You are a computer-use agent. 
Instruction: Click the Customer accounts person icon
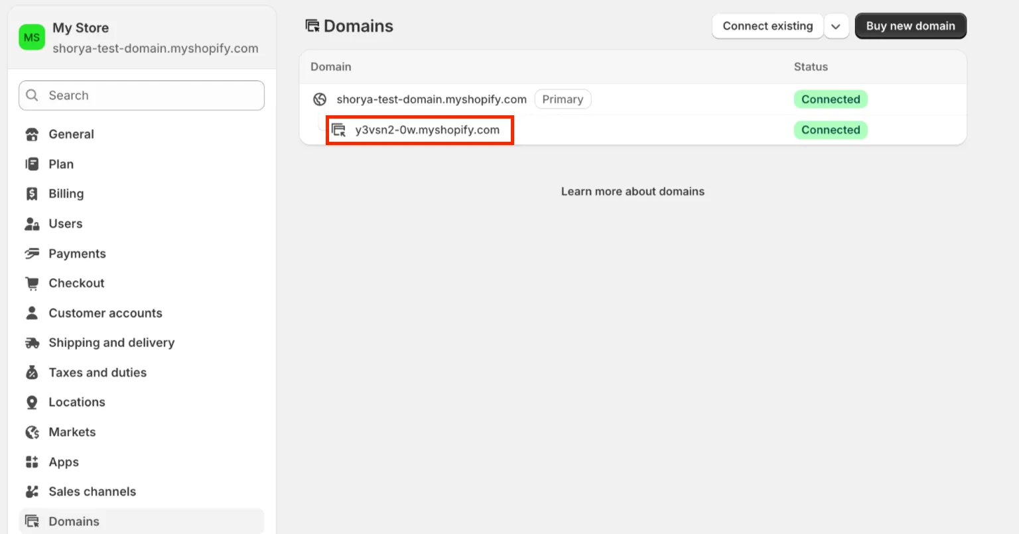point(32,313)
